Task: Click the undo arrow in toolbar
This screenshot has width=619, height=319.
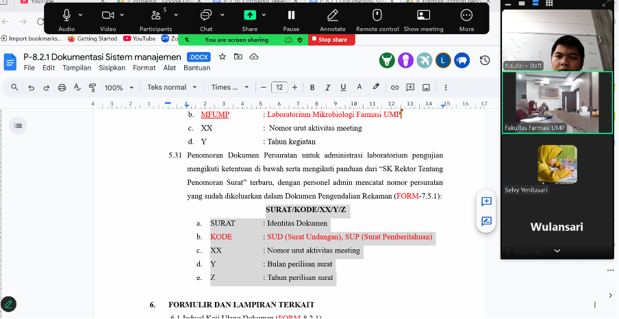Action: click(x=31, y=88)
